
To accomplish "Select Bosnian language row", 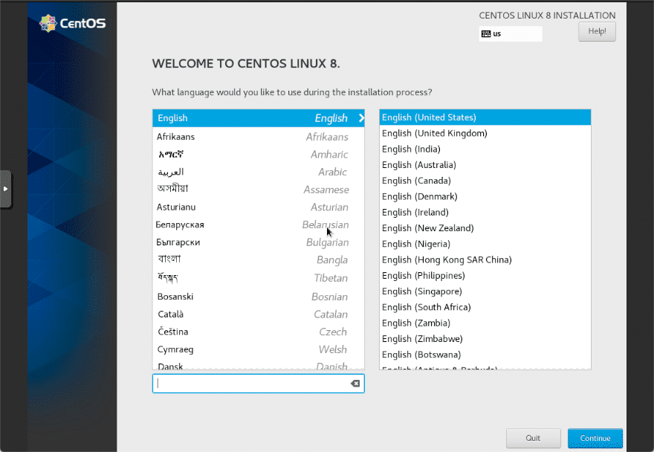I will [x=258, y=297].
